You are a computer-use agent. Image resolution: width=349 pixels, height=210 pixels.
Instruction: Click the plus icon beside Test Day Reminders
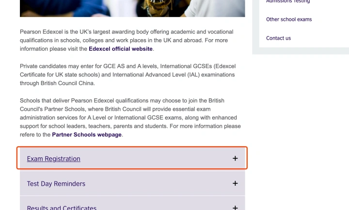click(235, 183)
